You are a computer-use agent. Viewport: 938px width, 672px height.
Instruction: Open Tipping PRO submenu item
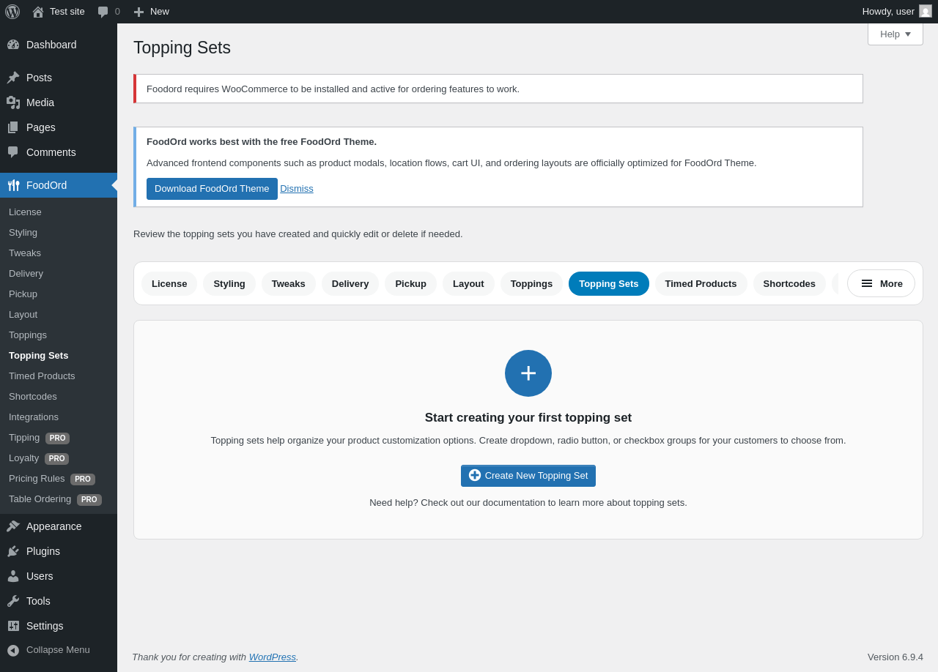tap(59, 438)
